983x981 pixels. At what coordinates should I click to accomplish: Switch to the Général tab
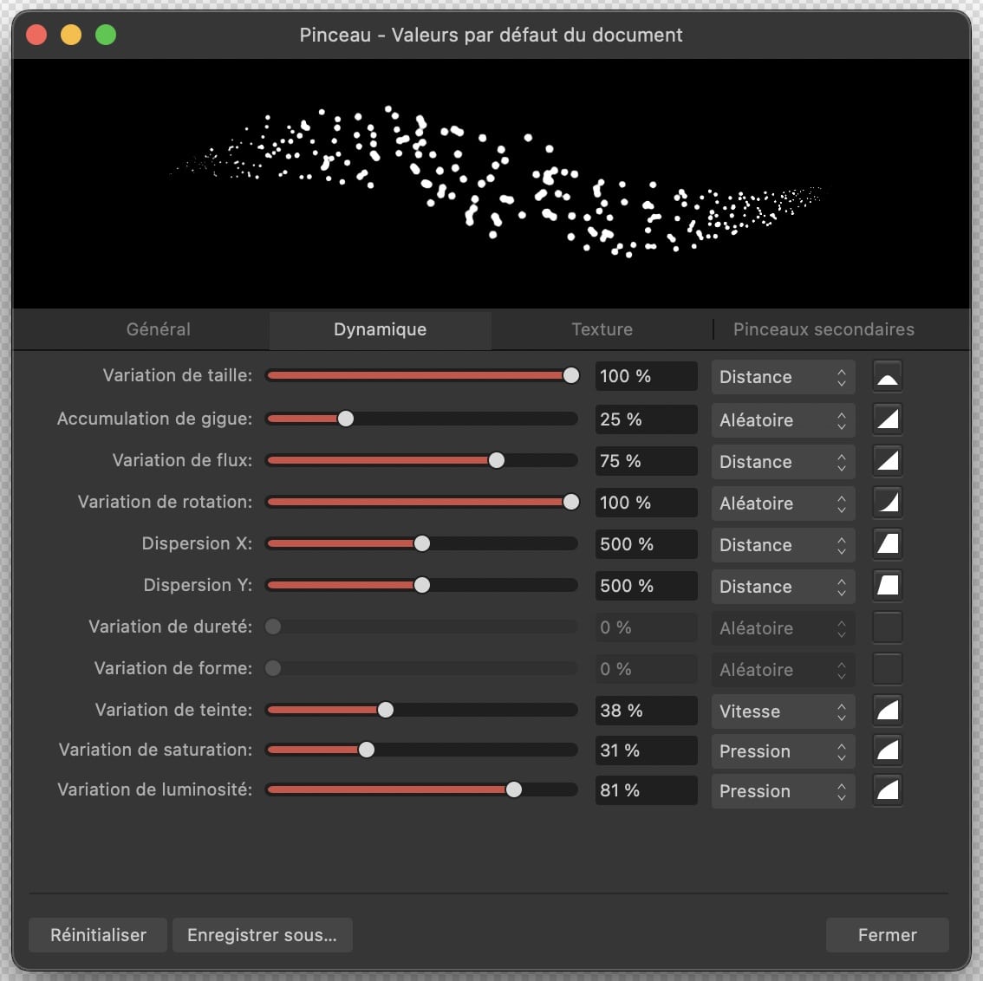(x=159, y=329)
